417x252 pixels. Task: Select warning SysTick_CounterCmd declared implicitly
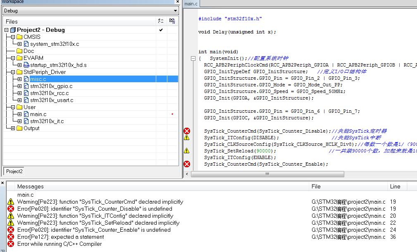pyautogui.click(x=100, y=202)
